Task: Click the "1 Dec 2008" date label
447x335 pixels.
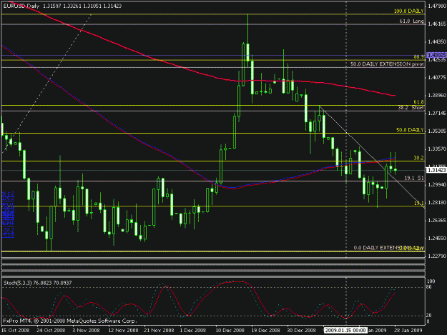Action: (193, 331)
